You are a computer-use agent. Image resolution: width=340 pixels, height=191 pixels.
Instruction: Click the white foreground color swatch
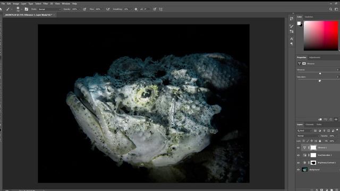point(299,23)
